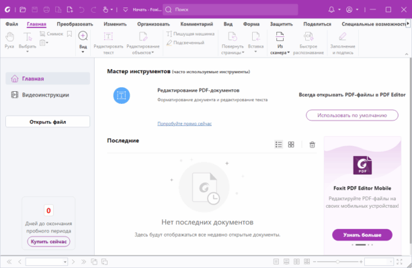Show more ribbon tabs with arrow

(408, 23)
